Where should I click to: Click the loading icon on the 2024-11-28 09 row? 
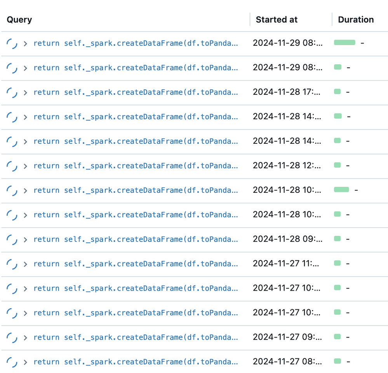pyautogui.click(x=12, y=239)
